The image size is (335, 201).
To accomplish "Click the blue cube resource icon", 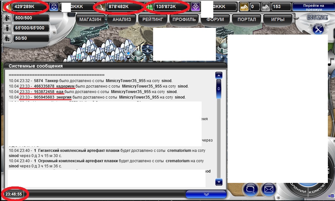I will coord(54,6).
